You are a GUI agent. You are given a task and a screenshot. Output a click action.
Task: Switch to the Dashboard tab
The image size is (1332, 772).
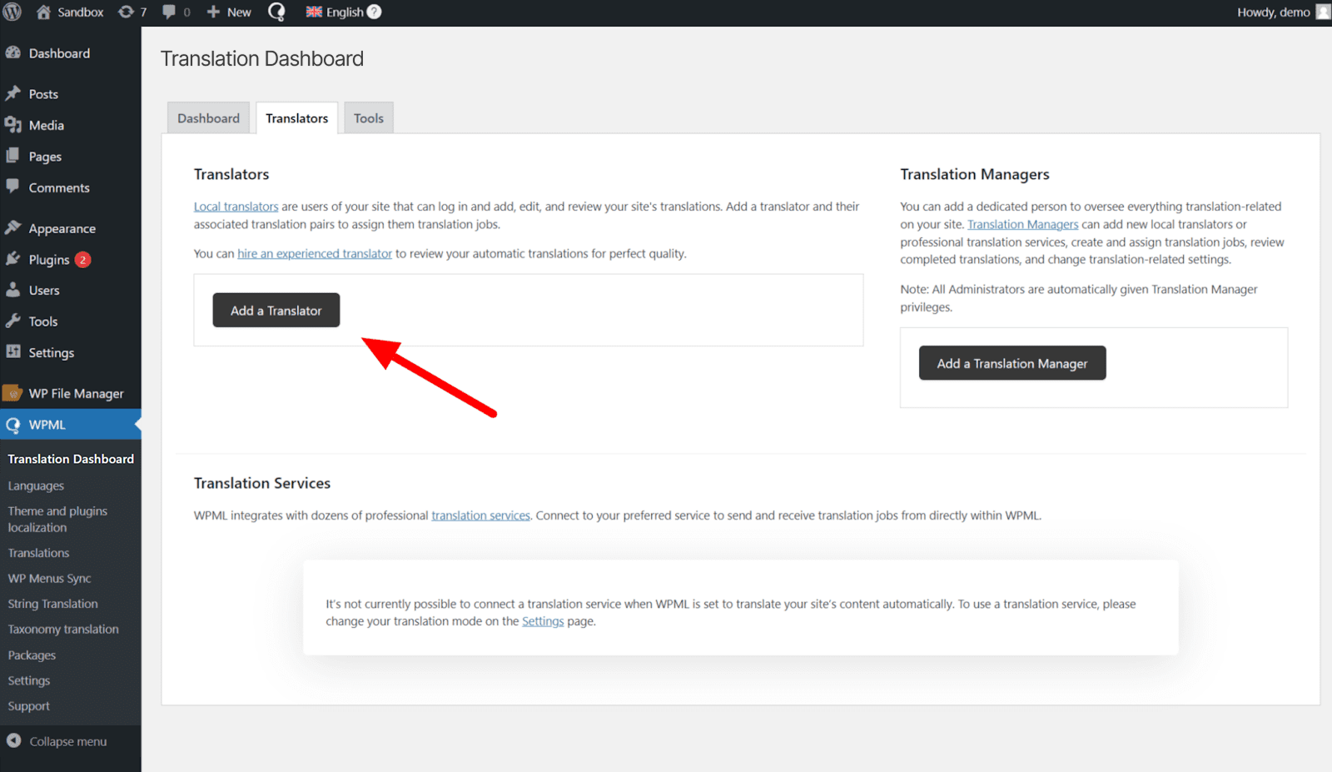click(x=208, y=118)
